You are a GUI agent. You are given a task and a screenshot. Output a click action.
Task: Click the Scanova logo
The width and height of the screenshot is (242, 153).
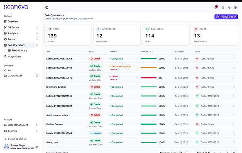(16, 7)
